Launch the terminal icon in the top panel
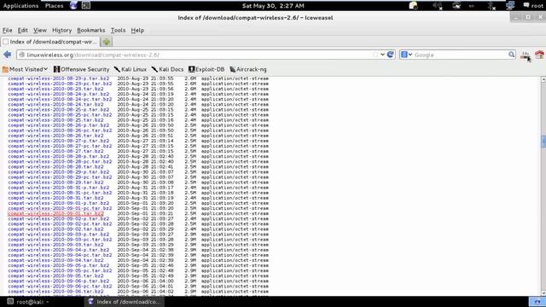Image resolution: width=546 pixels, height=307 pixels. tap(86, 5)
